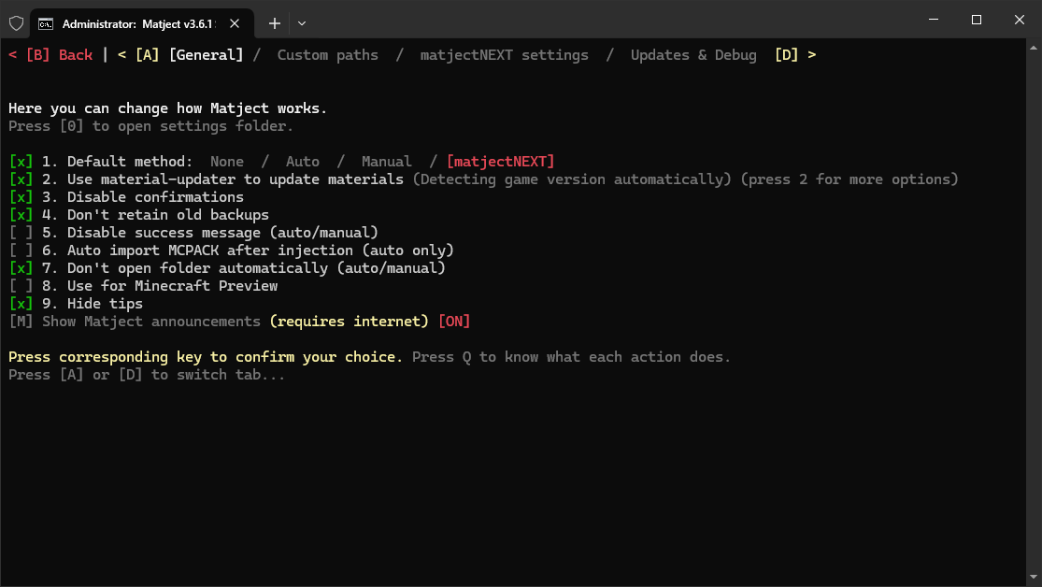
Task: Click "Press Q to know what each action does."
Action: click(x=572, y=357)
